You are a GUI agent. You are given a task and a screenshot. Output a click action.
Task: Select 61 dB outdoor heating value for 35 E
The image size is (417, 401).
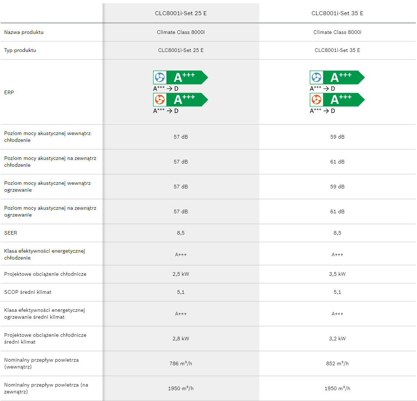click(x=338, y=212)
